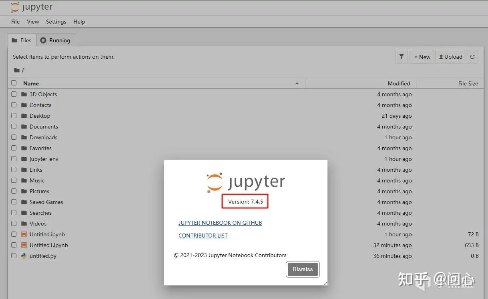Open the filter icon in the toolbar

(401, 56)
